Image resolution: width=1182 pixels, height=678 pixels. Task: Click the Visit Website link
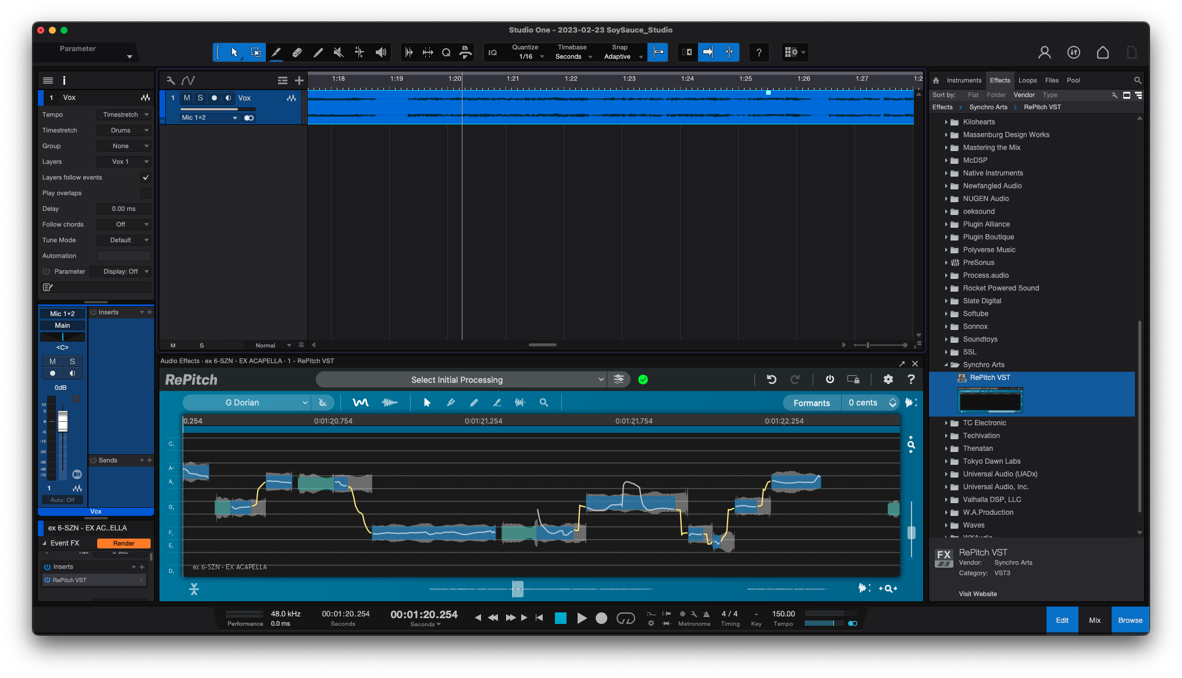coord(977,594)
